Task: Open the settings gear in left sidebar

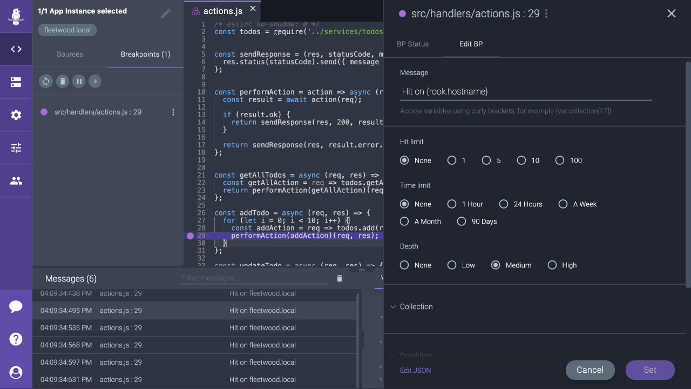Action: (16, 115)
